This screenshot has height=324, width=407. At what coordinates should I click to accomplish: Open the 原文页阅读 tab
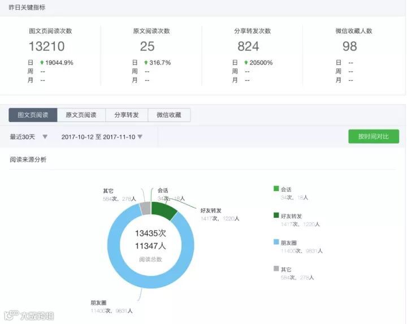click(81, 115)
